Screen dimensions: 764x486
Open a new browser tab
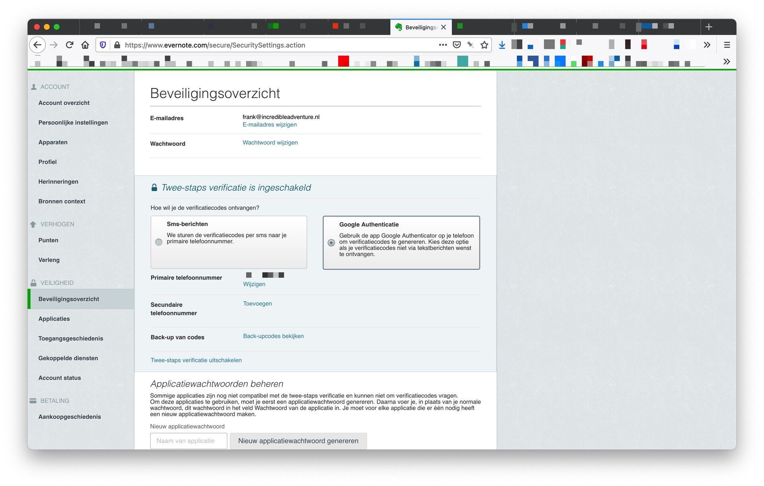click(709, 27)
